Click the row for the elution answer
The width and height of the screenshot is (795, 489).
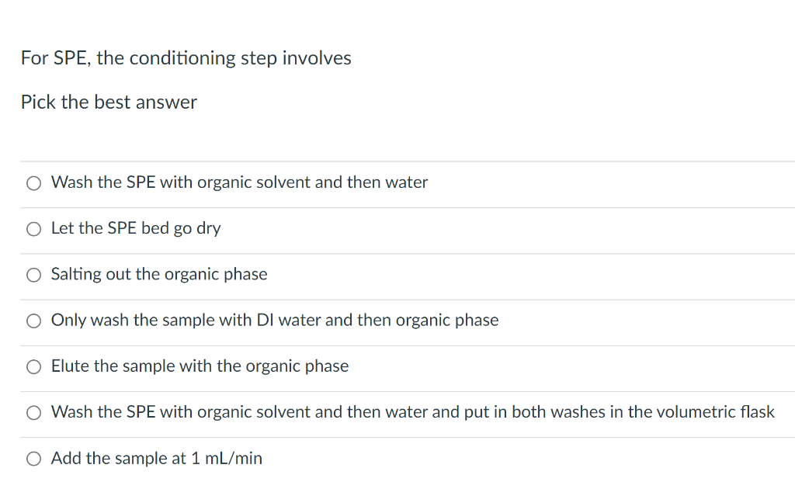[311, 366]
